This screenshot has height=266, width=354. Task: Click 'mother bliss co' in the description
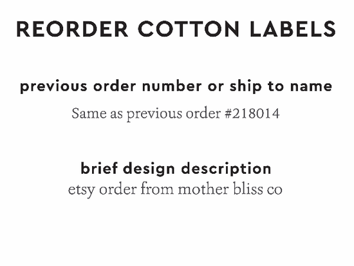tap(230, 189)
